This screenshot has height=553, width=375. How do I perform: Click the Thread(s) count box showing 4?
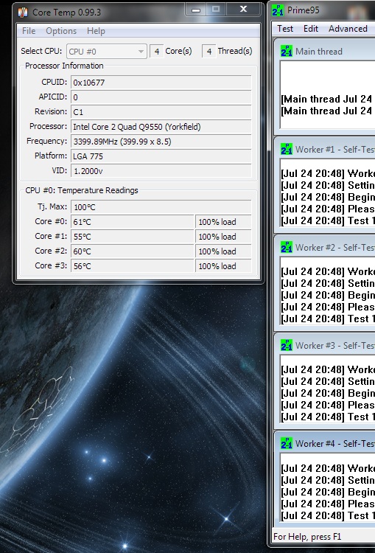pyautogui.click(x=209, y=52)
